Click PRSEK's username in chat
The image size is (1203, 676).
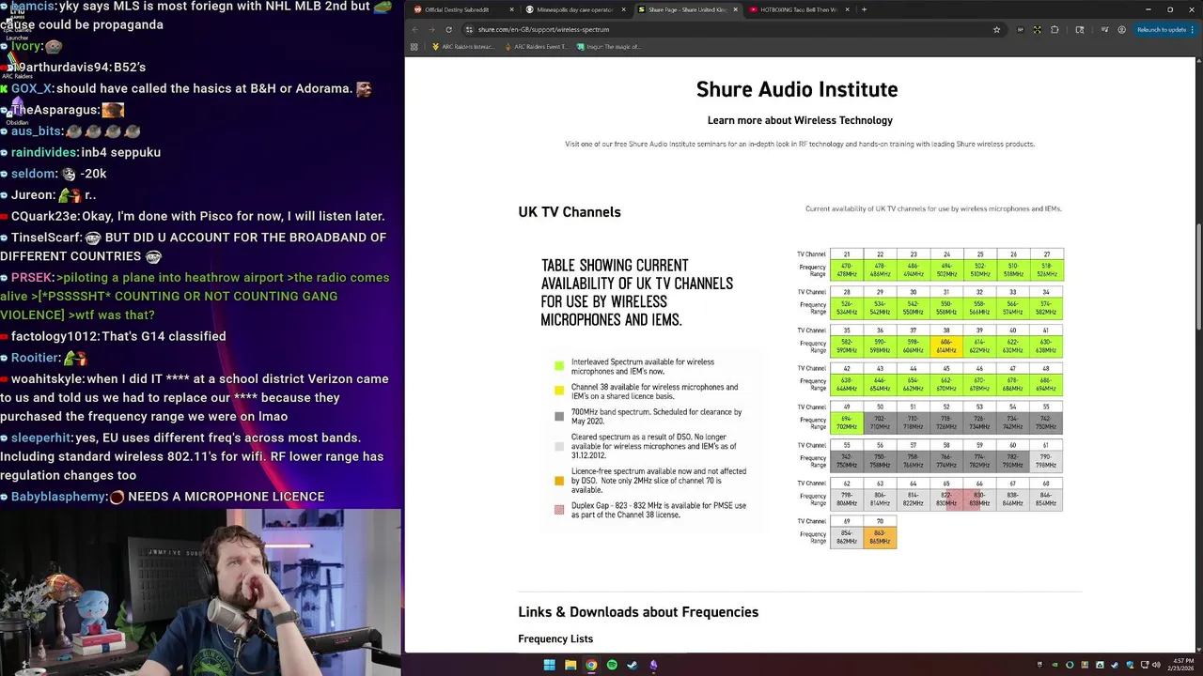click(31, 278)
